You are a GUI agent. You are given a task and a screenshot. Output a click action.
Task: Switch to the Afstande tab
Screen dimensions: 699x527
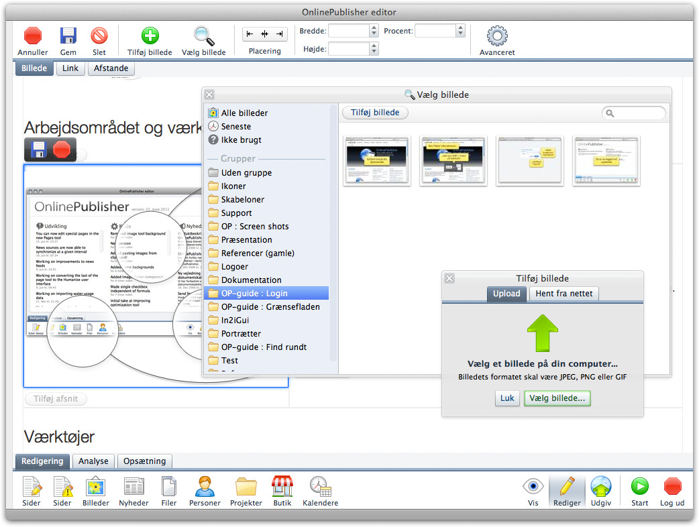coord(111,68)
